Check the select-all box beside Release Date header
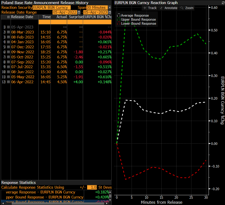 point(9,17)
